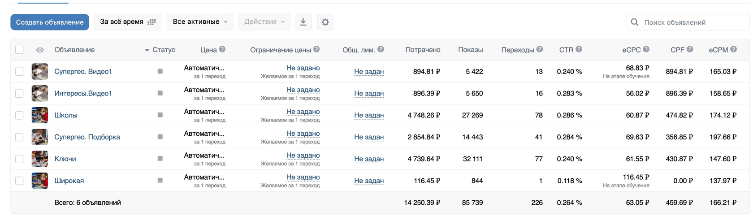The width and height of the screenshot is (753, 216).
Task: Check the box for Широкая row
Action: click(19, 181)
